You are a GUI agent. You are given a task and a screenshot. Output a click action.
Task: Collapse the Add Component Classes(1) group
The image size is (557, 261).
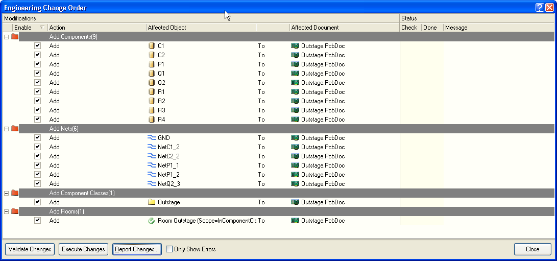tap(6, 193)
